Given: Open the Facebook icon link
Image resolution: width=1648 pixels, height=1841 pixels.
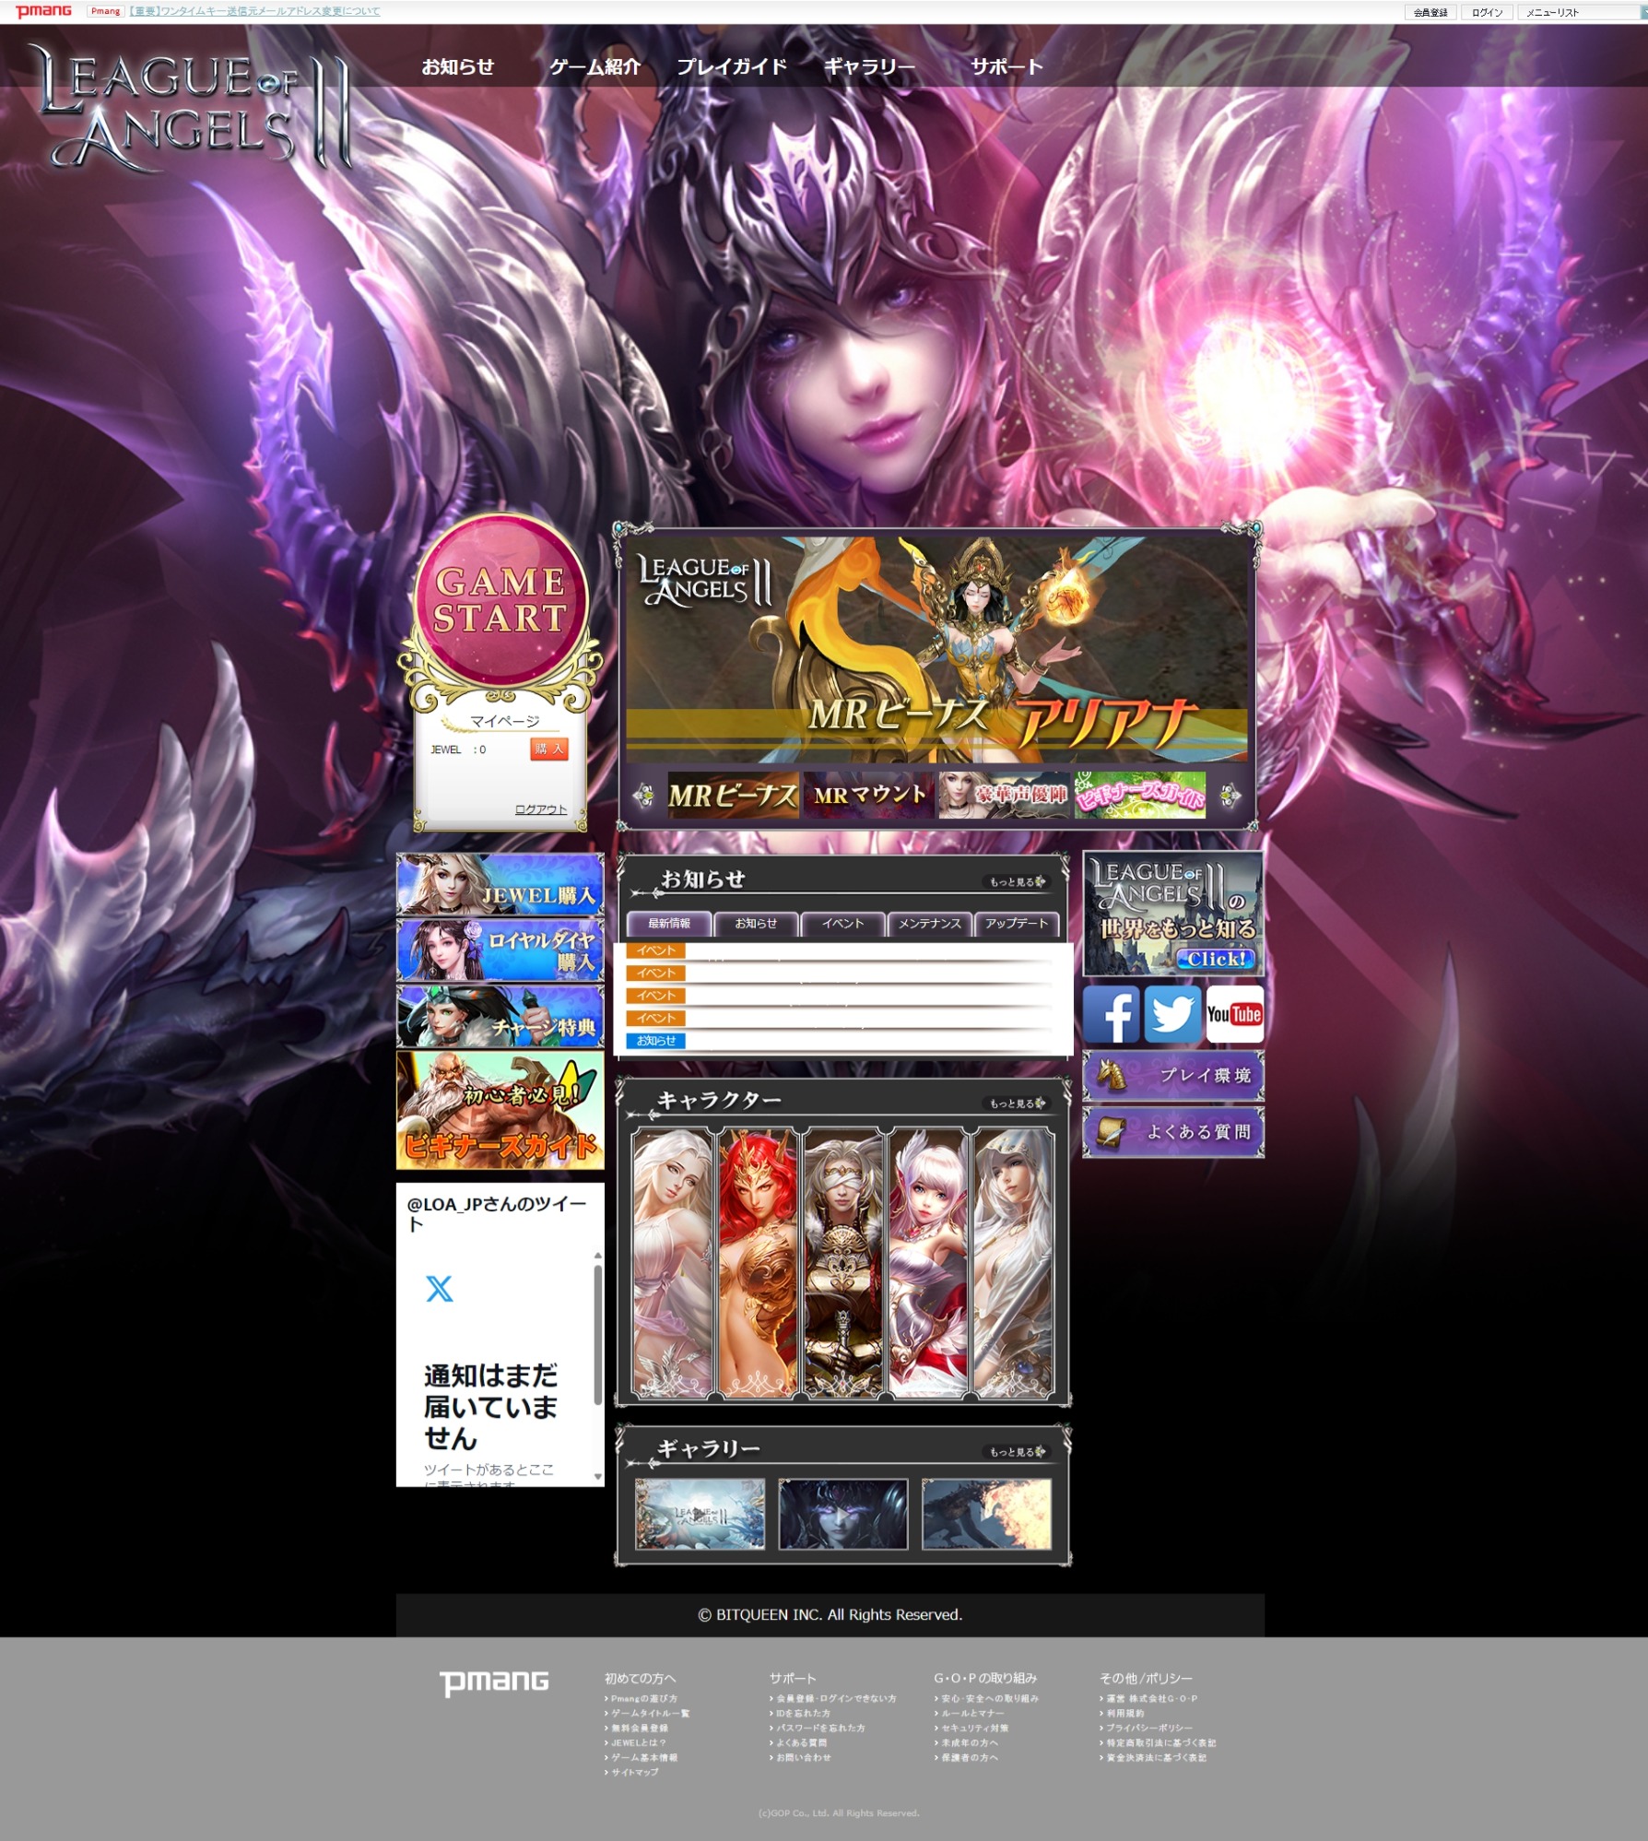Looking at the screenshot, I should point(1111,1014).
